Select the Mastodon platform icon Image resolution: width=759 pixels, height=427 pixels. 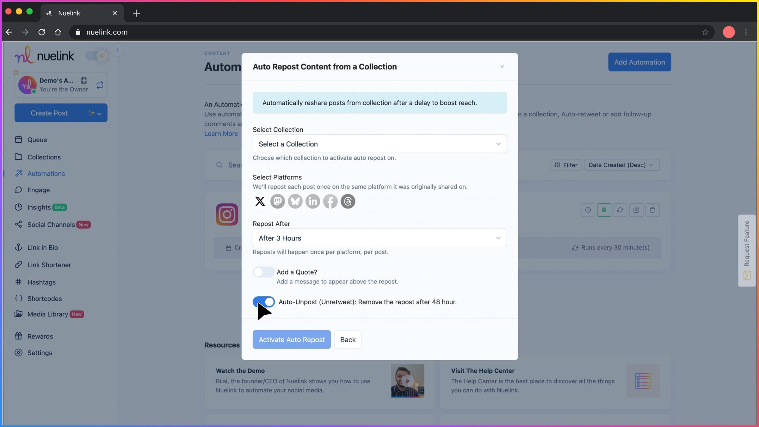[278, 201]
